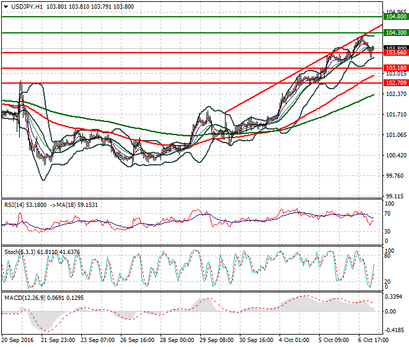Click the 101.065 price scale value
The image size is (409, 347).
396,135
